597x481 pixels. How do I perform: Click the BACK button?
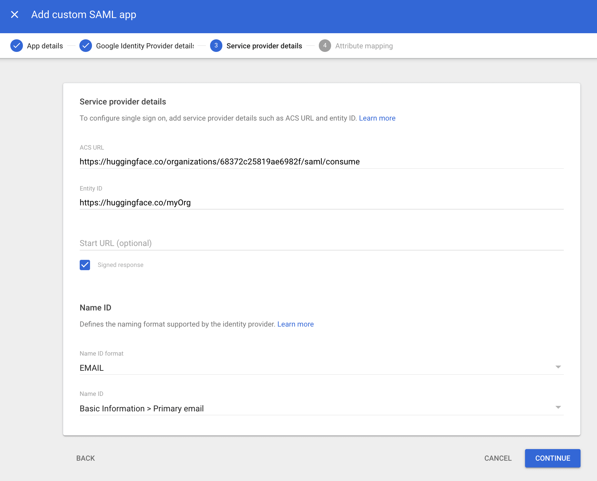[x=86, y=458]
